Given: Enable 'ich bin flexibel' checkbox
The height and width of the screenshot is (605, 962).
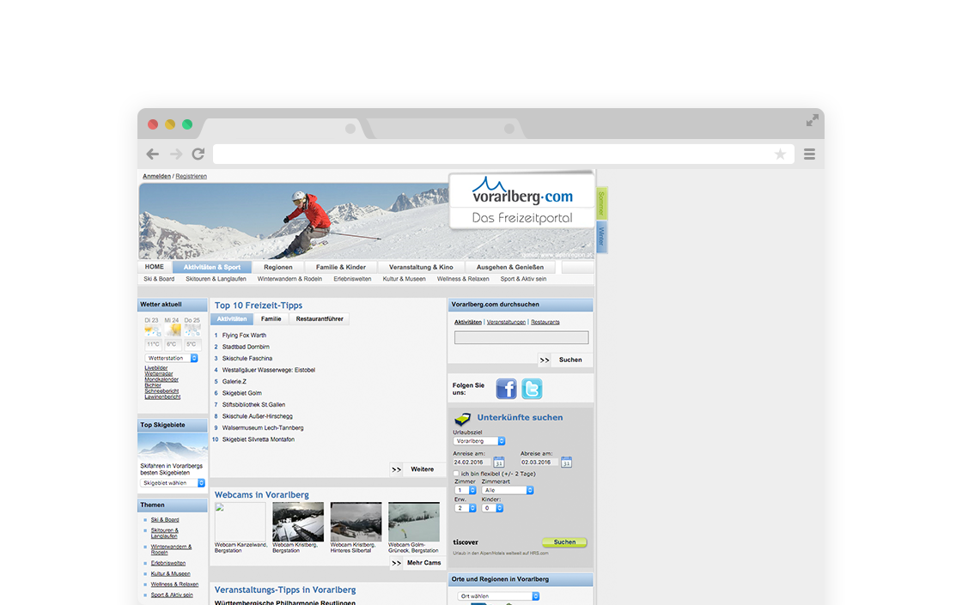Looking at the screenshot, I should [x=456, y=474].
